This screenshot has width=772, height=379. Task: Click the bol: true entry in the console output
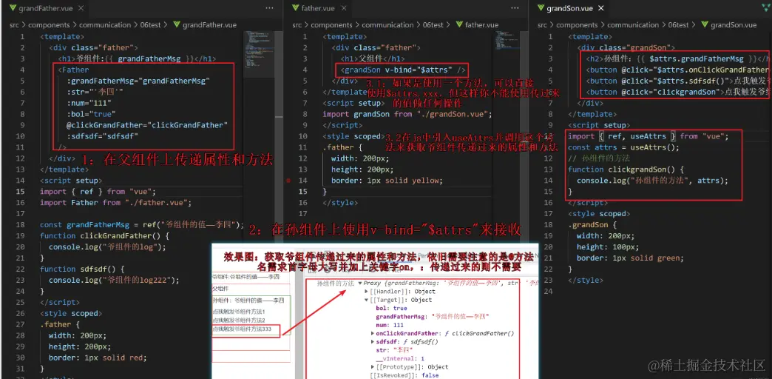(x=391, y=309)
